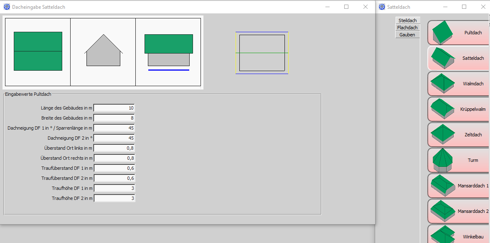The height and width of the screenshot is (243, 490).
Task: Choose the Winkelbau roof type
Action: coord(458,234)
